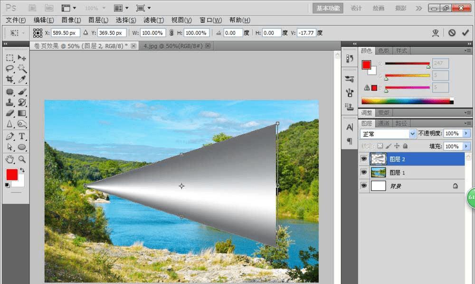Pick a color from the spectrum ramp
This screenshot has width=475, height=284.
click(x=407, y=101)
